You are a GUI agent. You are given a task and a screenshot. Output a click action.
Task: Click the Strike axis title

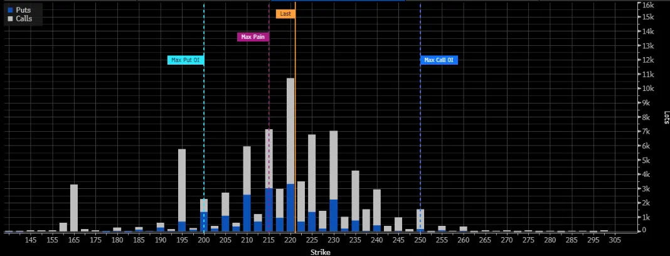point(320,252)
